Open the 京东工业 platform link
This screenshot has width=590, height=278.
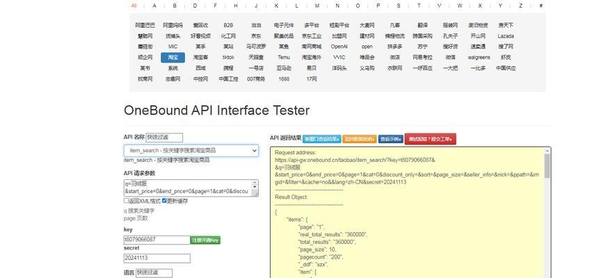[312, 36]
